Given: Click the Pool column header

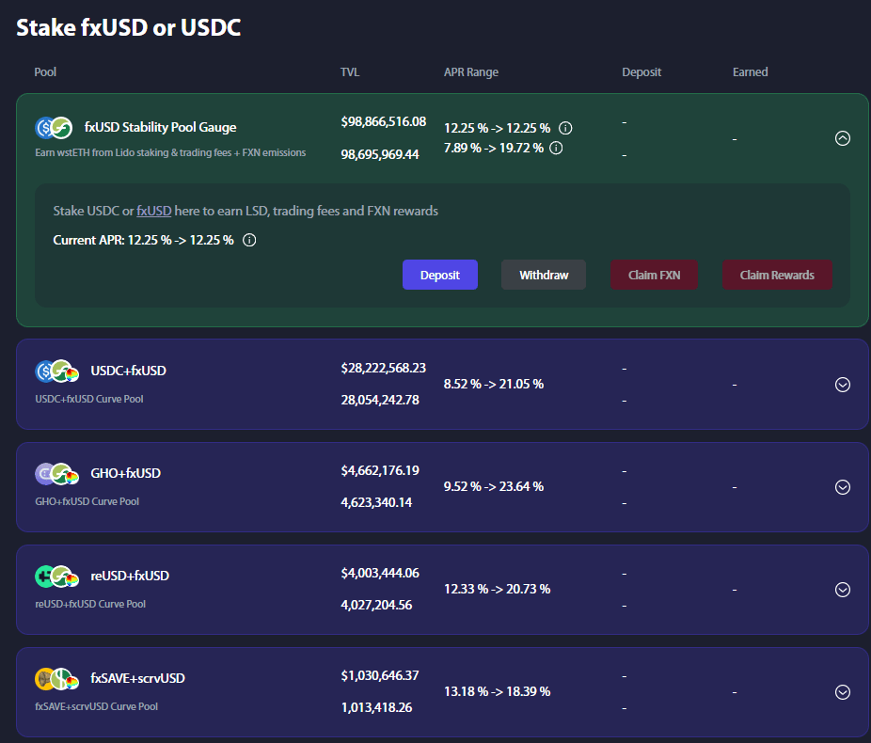Looking at the screenshot, I should [45, 72].
